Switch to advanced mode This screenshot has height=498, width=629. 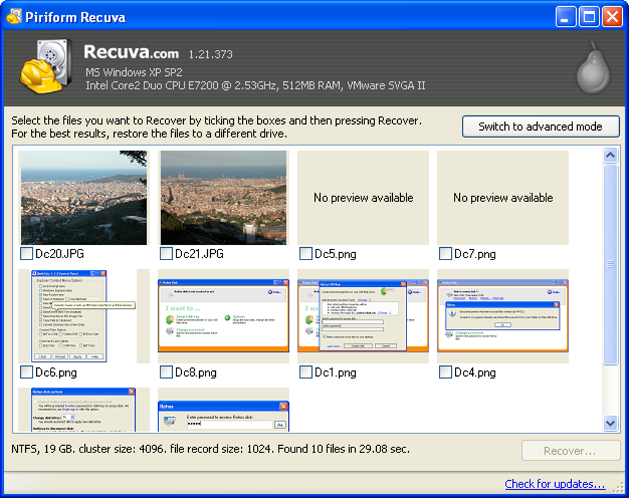click(540, 127)
